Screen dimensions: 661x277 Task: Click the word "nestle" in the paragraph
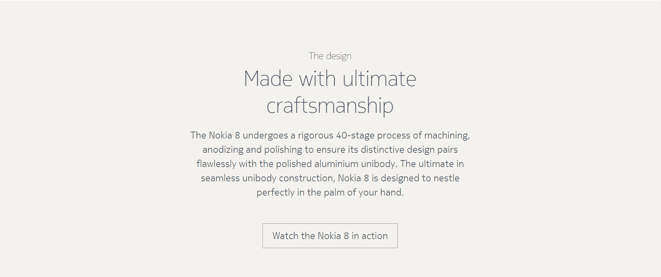click(x=446, y=178)
